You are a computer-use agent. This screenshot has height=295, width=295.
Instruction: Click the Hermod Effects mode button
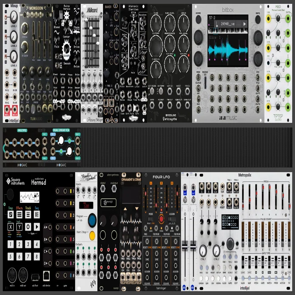[x=20, y=215]
